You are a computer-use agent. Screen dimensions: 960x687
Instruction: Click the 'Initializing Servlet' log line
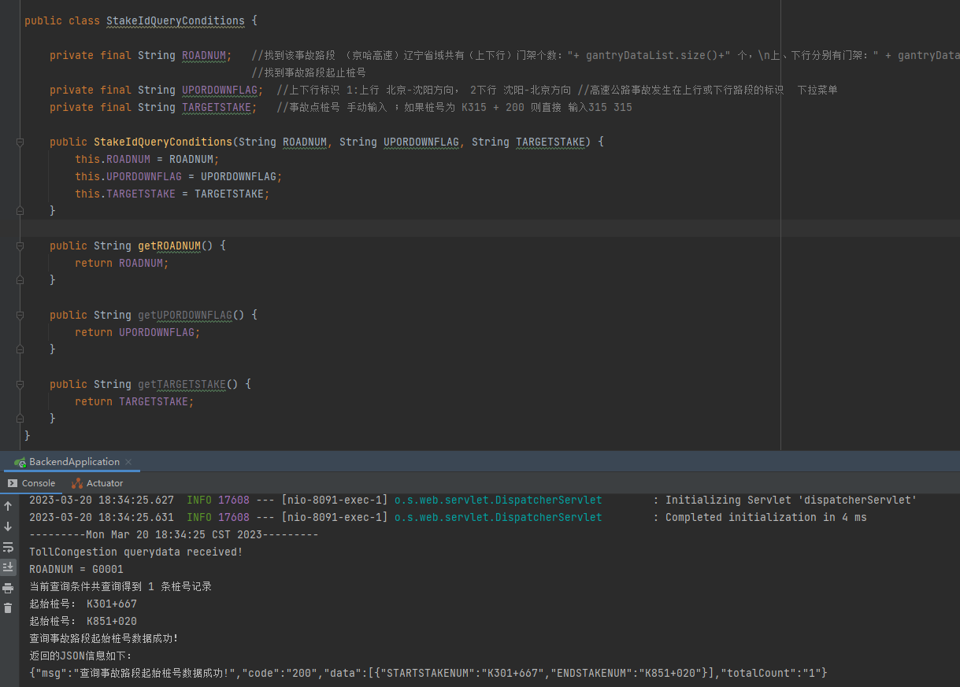pos(473,500)
